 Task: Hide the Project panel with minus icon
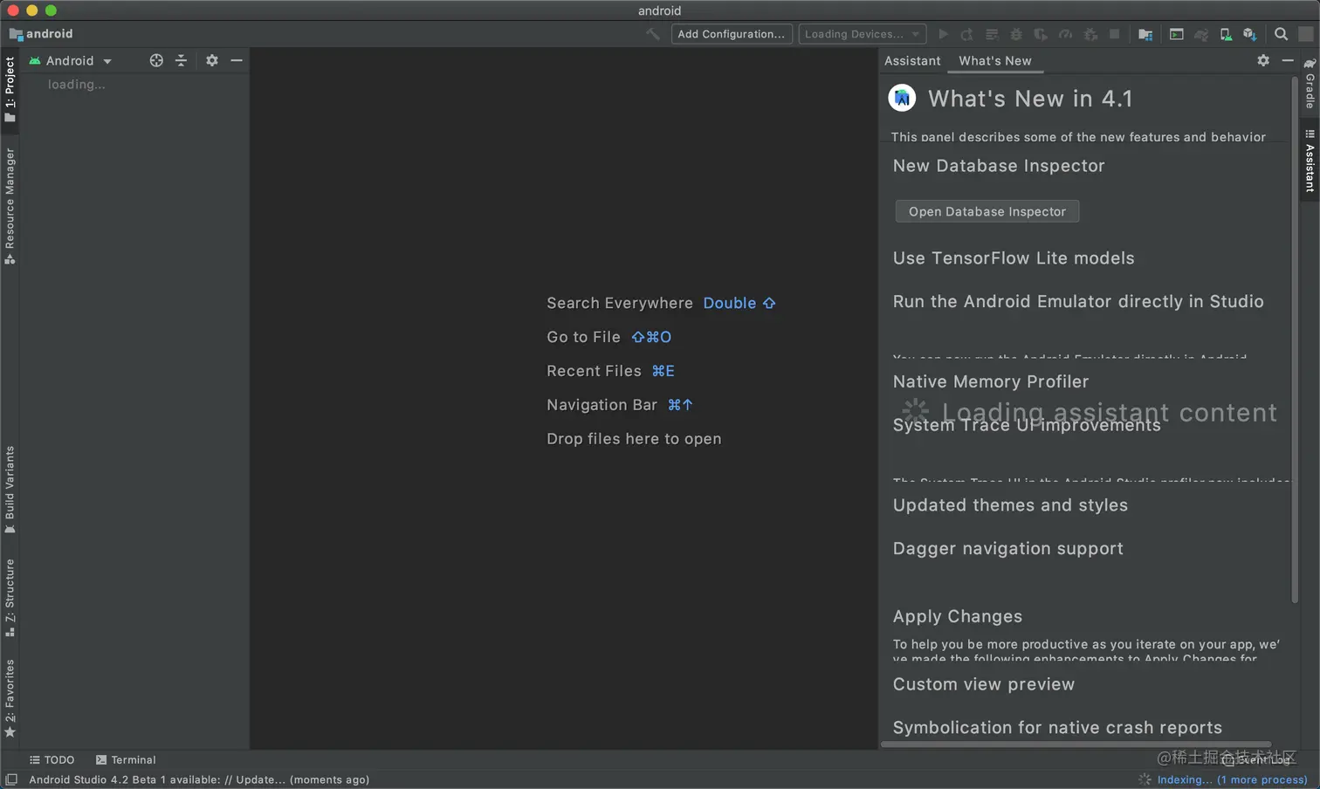pos(237,60)
